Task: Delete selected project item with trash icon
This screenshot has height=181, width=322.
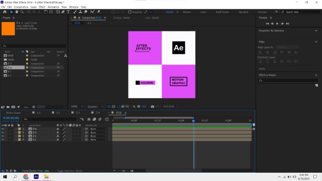Action: pyautogui.click(x=34, y=107)
